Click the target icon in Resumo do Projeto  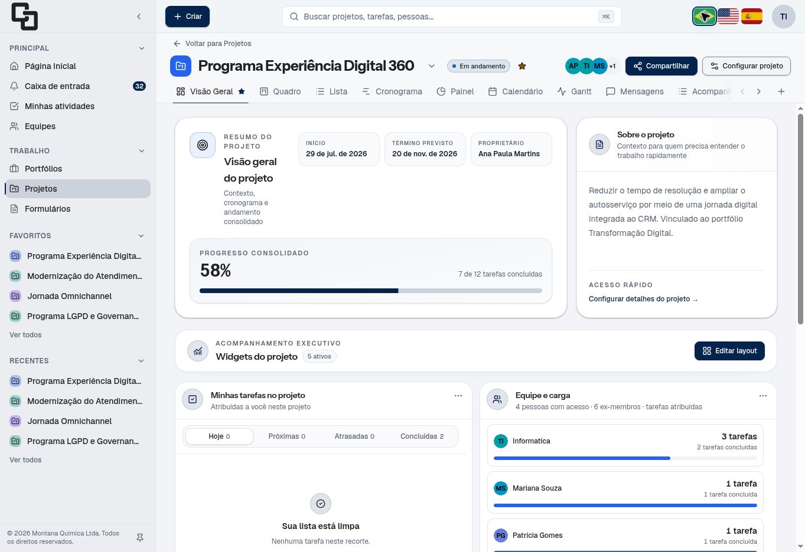point(203,145)
